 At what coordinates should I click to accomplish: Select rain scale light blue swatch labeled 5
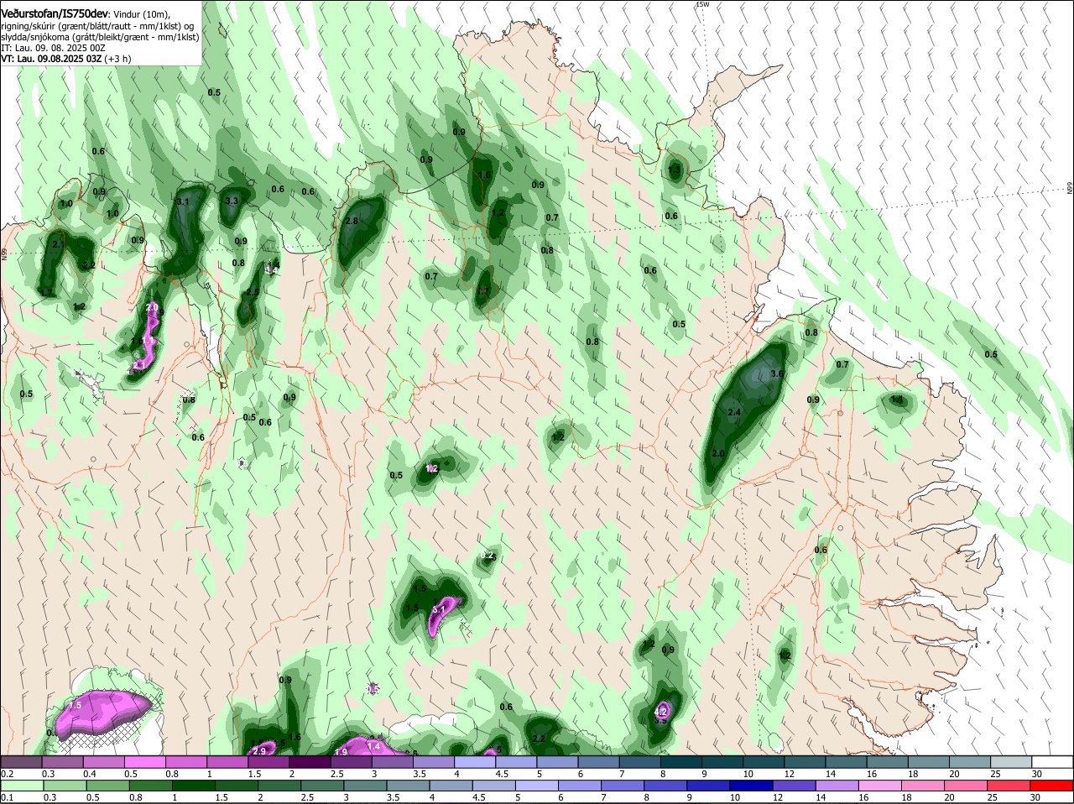[537, 786]
